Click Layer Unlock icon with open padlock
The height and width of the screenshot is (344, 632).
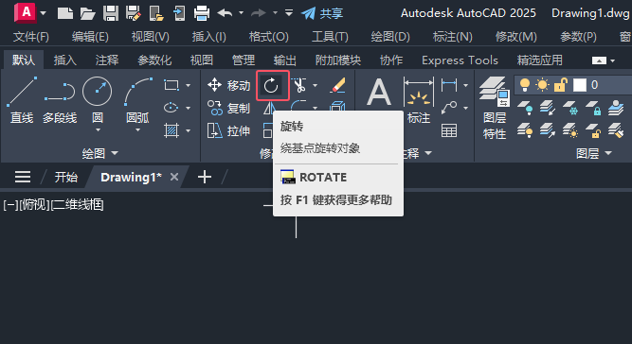tap(593, 130)
